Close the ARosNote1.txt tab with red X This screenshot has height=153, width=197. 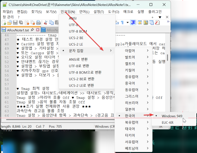(38, 30)
